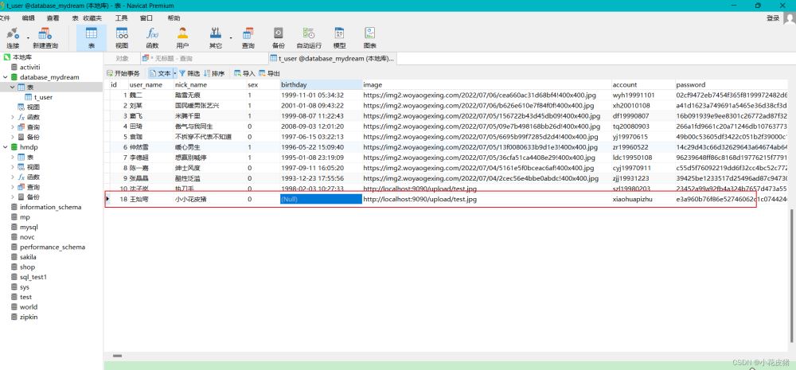Viewport: 796px width, 370px height.
Task: Open the 其它 dropdown arrow
Action: (x=231, y=38)
